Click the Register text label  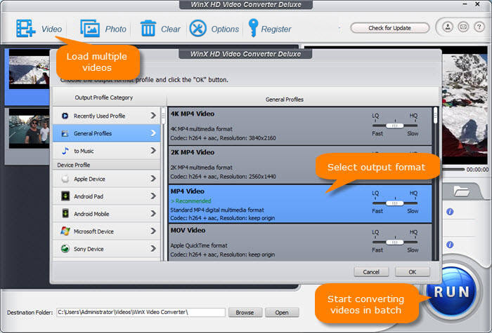pyautogui.click(x=276, y=29)
